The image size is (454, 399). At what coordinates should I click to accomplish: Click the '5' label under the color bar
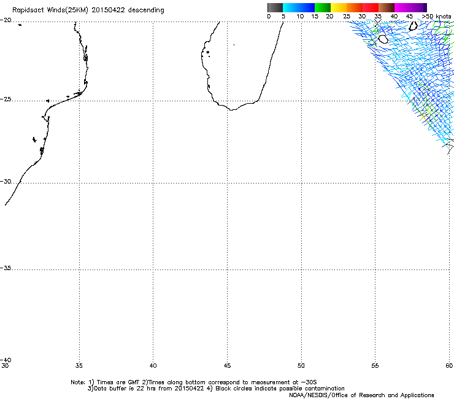point(283,17)
